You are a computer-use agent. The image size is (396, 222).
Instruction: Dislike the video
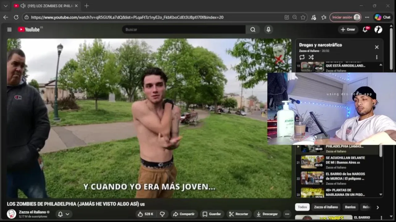click(162, 214)
